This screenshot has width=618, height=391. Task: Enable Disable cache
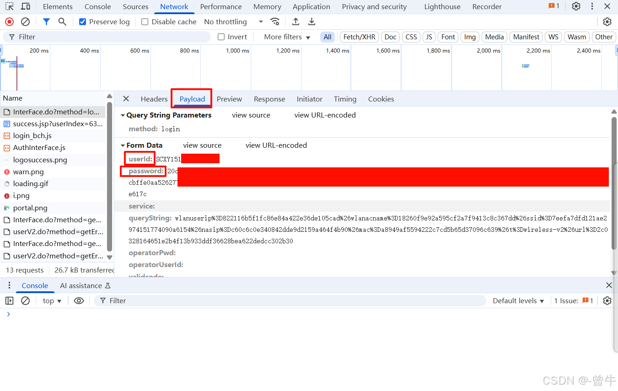coord(144,21)
